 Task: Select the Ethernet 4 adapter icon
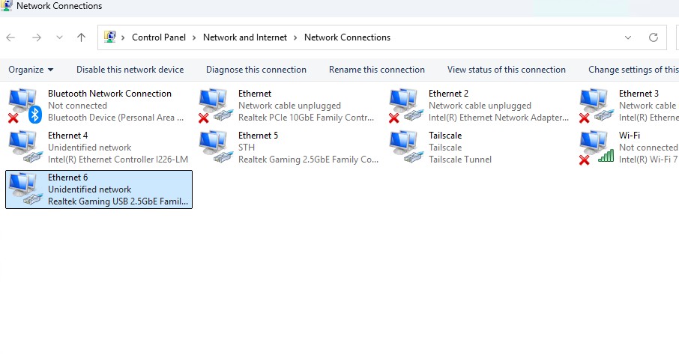pos(22,147)
